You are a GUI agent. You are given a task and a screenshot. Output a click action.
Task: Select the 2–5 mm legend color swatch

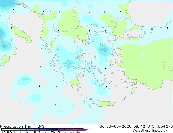tap(23, 129)
